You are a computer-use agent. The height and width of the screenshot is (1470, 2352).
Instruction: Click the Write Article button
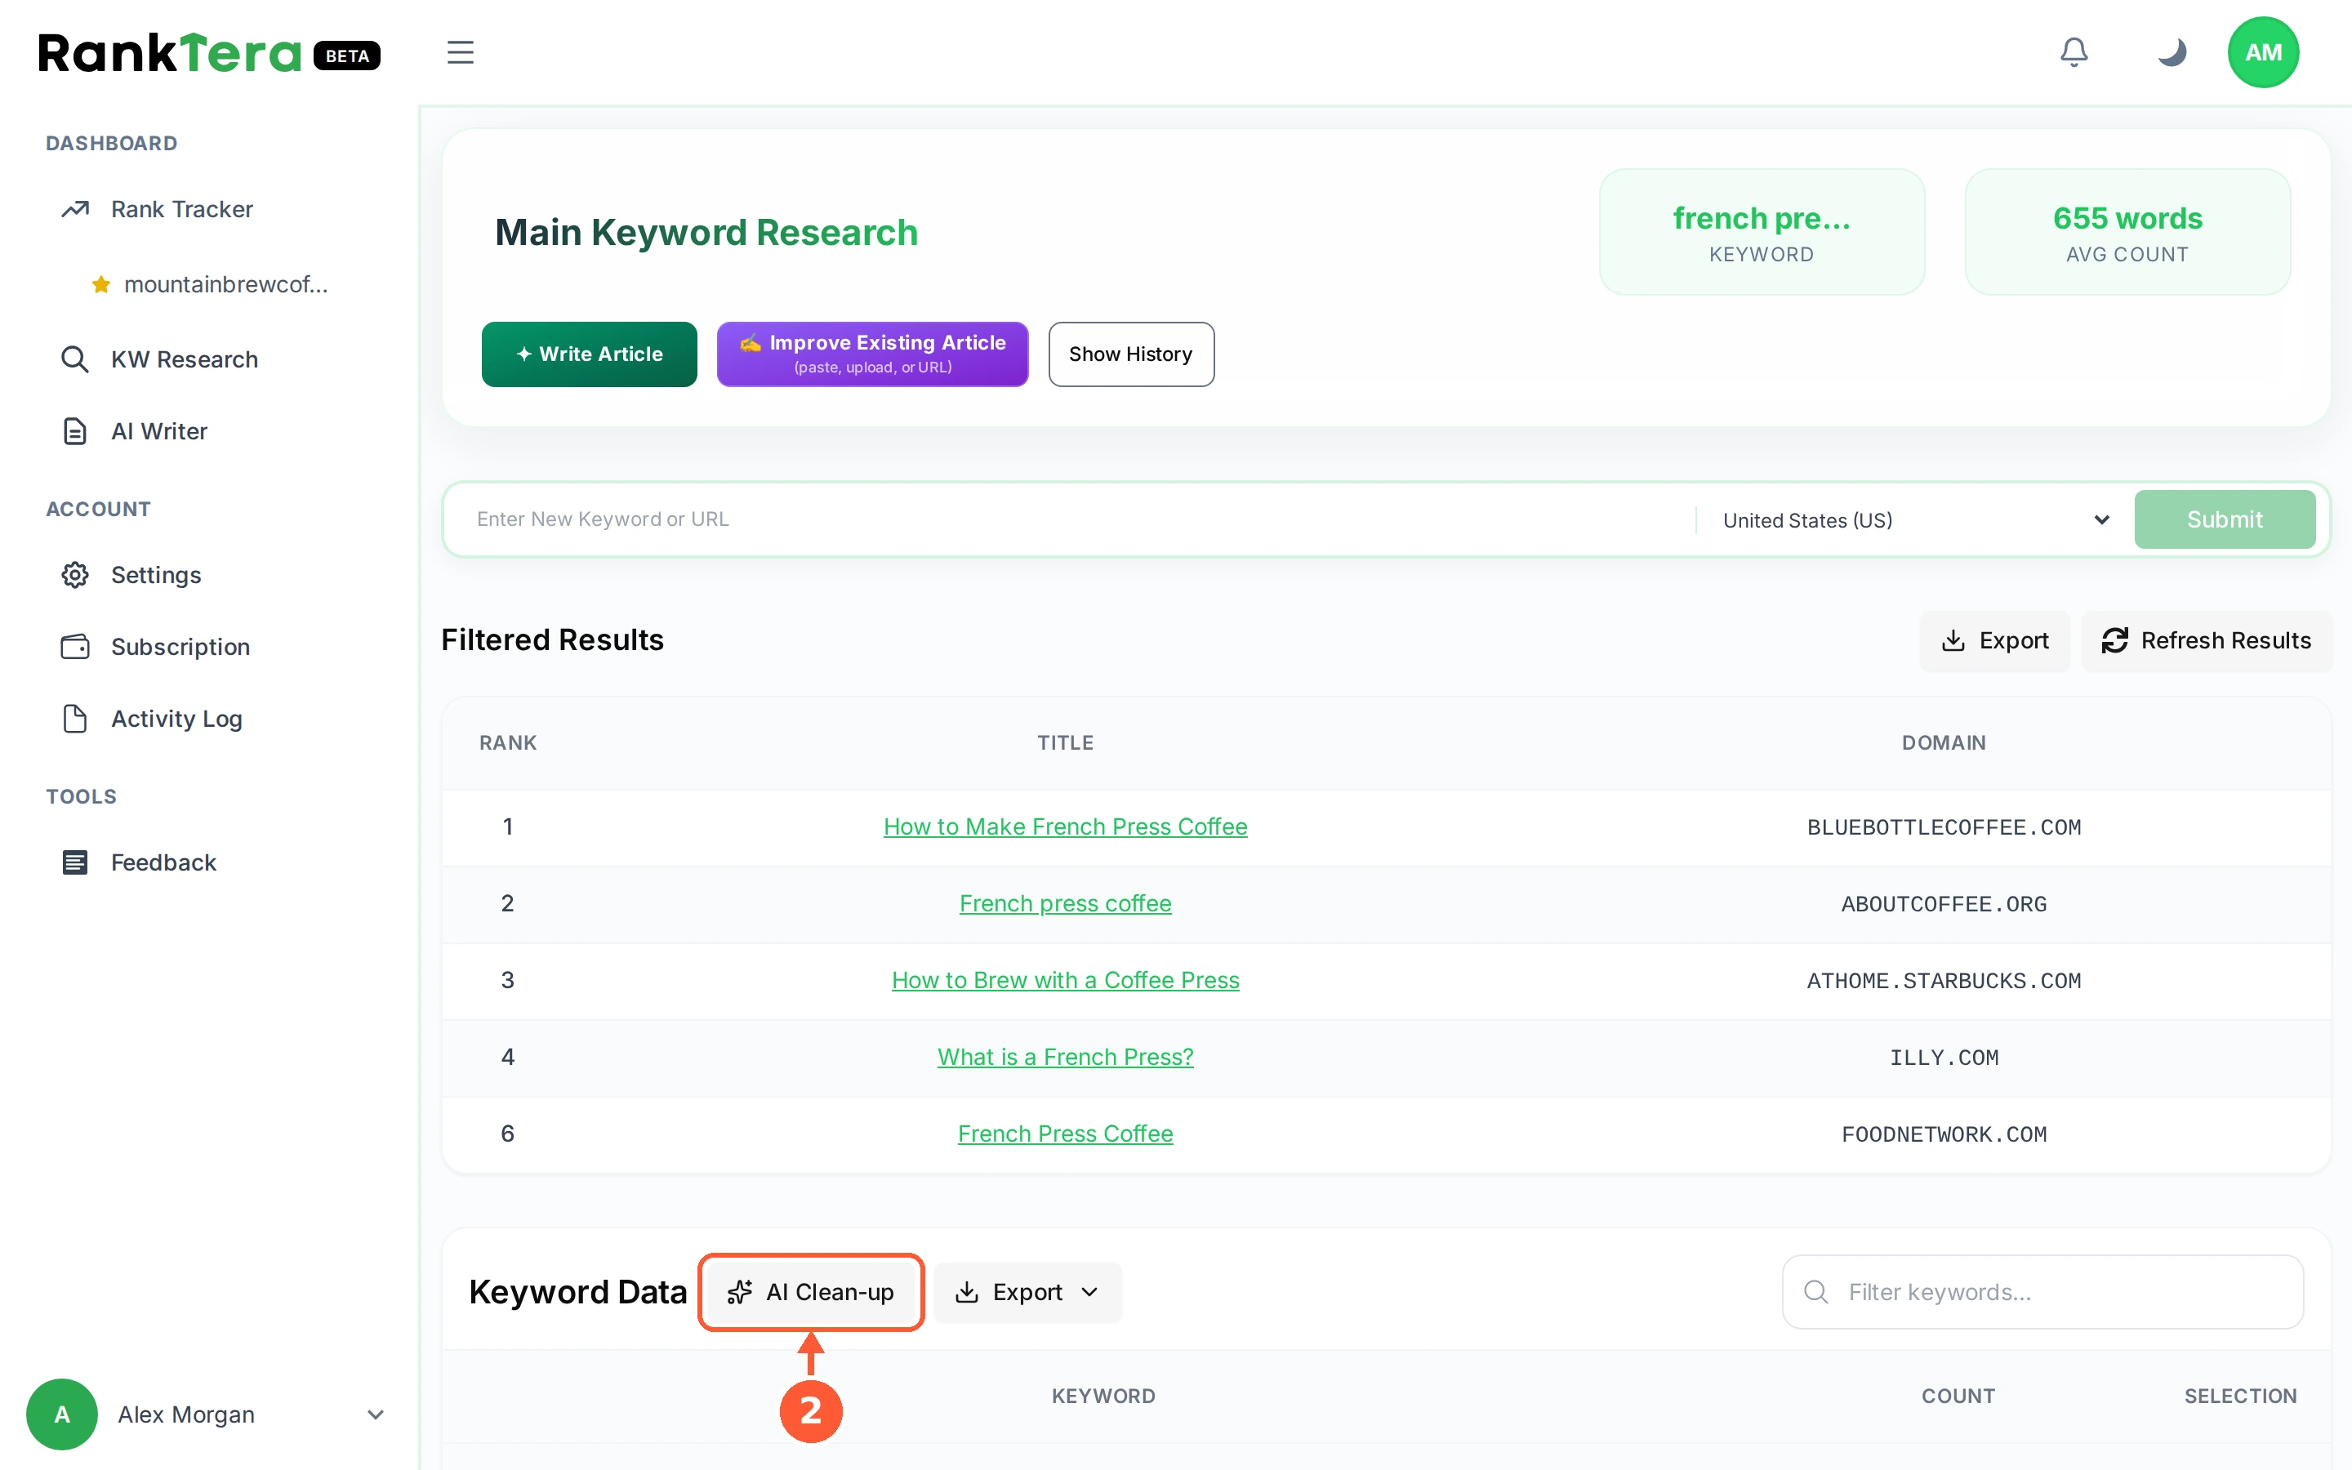tap(589, 354)
